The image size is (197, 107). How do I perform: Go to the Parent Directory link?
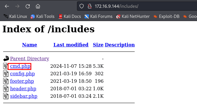click(29, 59)
